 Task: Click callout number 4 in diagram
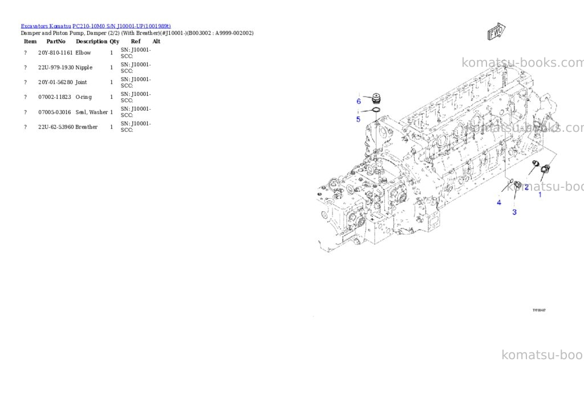pos(499,203)
